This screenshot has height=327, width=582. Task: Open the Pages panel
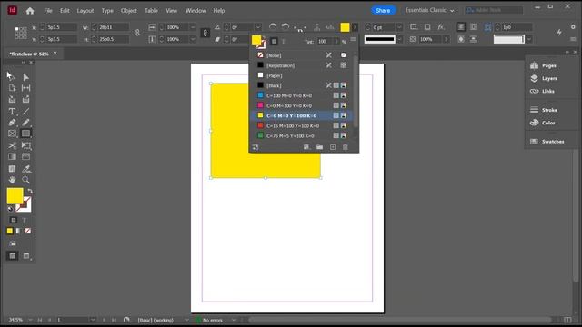(544, 65)
